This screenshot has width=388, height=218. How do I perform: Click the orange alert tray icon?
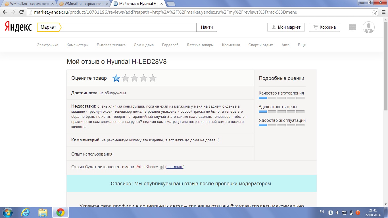[358, 212]
